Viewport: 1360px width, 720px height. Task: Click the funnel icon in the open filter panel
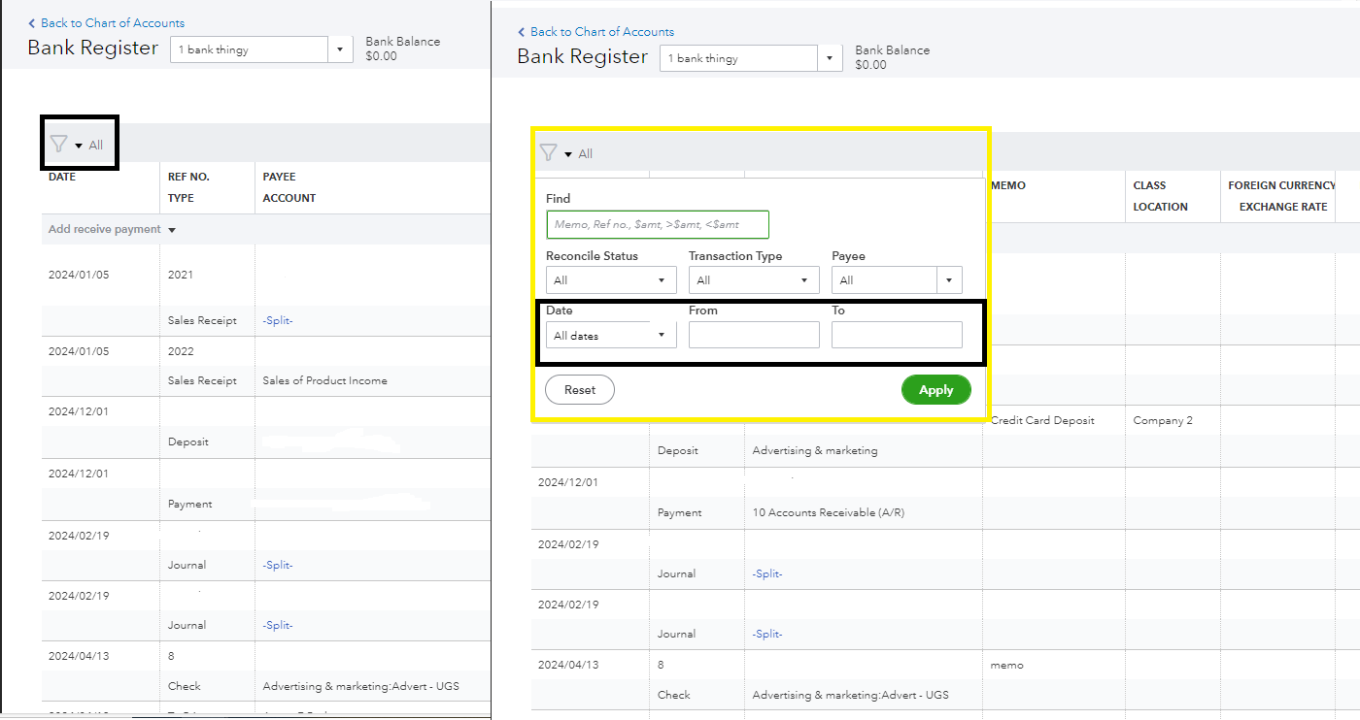[x=548, y=153]
